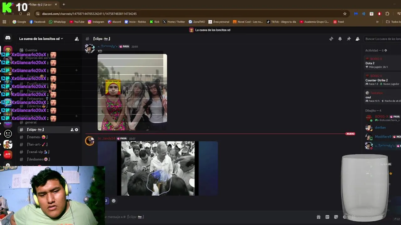Bookmark this page with the star
This screenshot has width=401, height=225.
tap(345, 14)
